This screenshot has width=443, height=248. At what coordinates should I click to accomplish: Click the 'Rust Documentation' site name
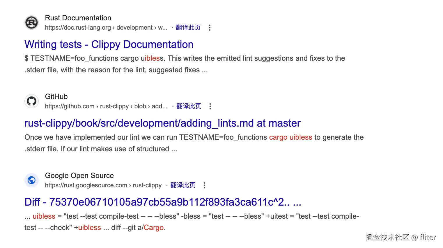click(78, 18)
